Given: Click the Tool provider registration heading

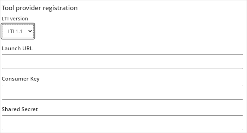Looking at the screenshot, I should [x=40, y=8].
